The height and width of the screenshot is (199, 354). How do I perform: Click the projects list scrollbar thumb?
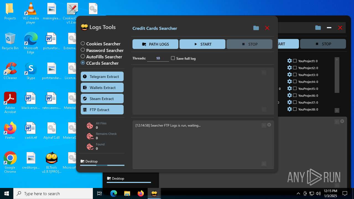[x=337, y=77]
